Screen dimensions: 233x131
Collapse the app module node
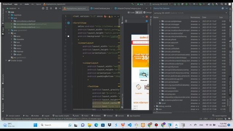pyautogui.click(x=6, y=12)
